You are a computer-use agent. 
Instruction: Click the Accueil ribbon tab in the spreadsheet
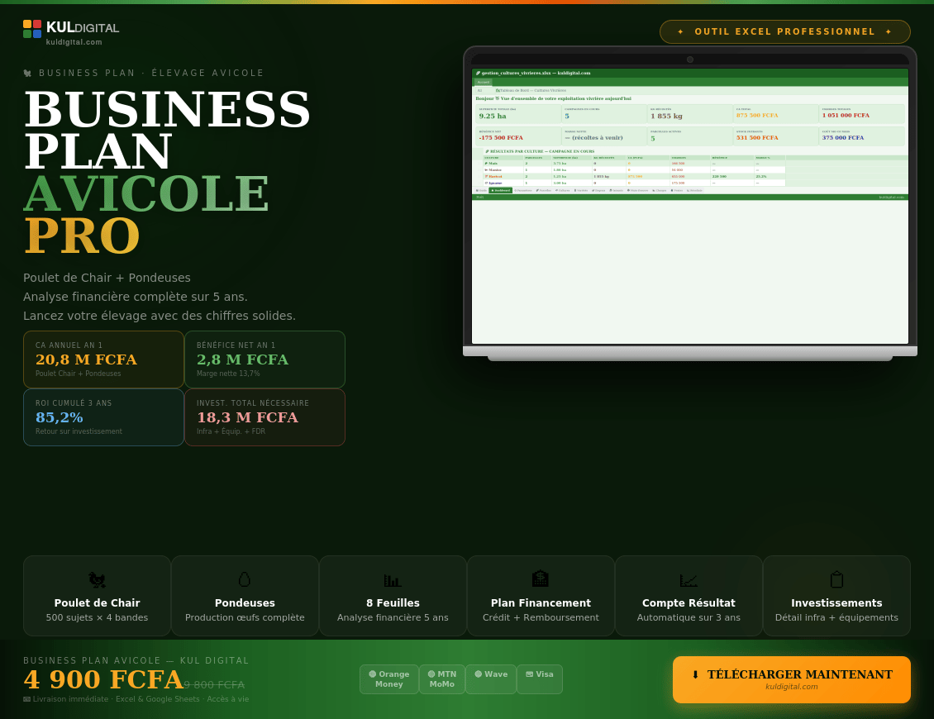pyautogui.click(x=483, y=82)
